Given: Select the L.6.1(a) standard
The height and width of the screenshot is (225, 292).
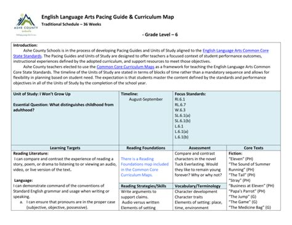Looking at the screenshot, I should [x=181, y=131].
